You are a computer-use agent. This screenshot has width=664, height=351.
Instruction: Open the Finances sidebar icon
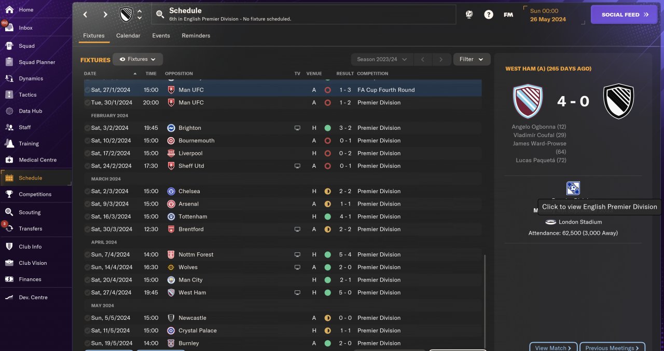(x=9, y=279)
